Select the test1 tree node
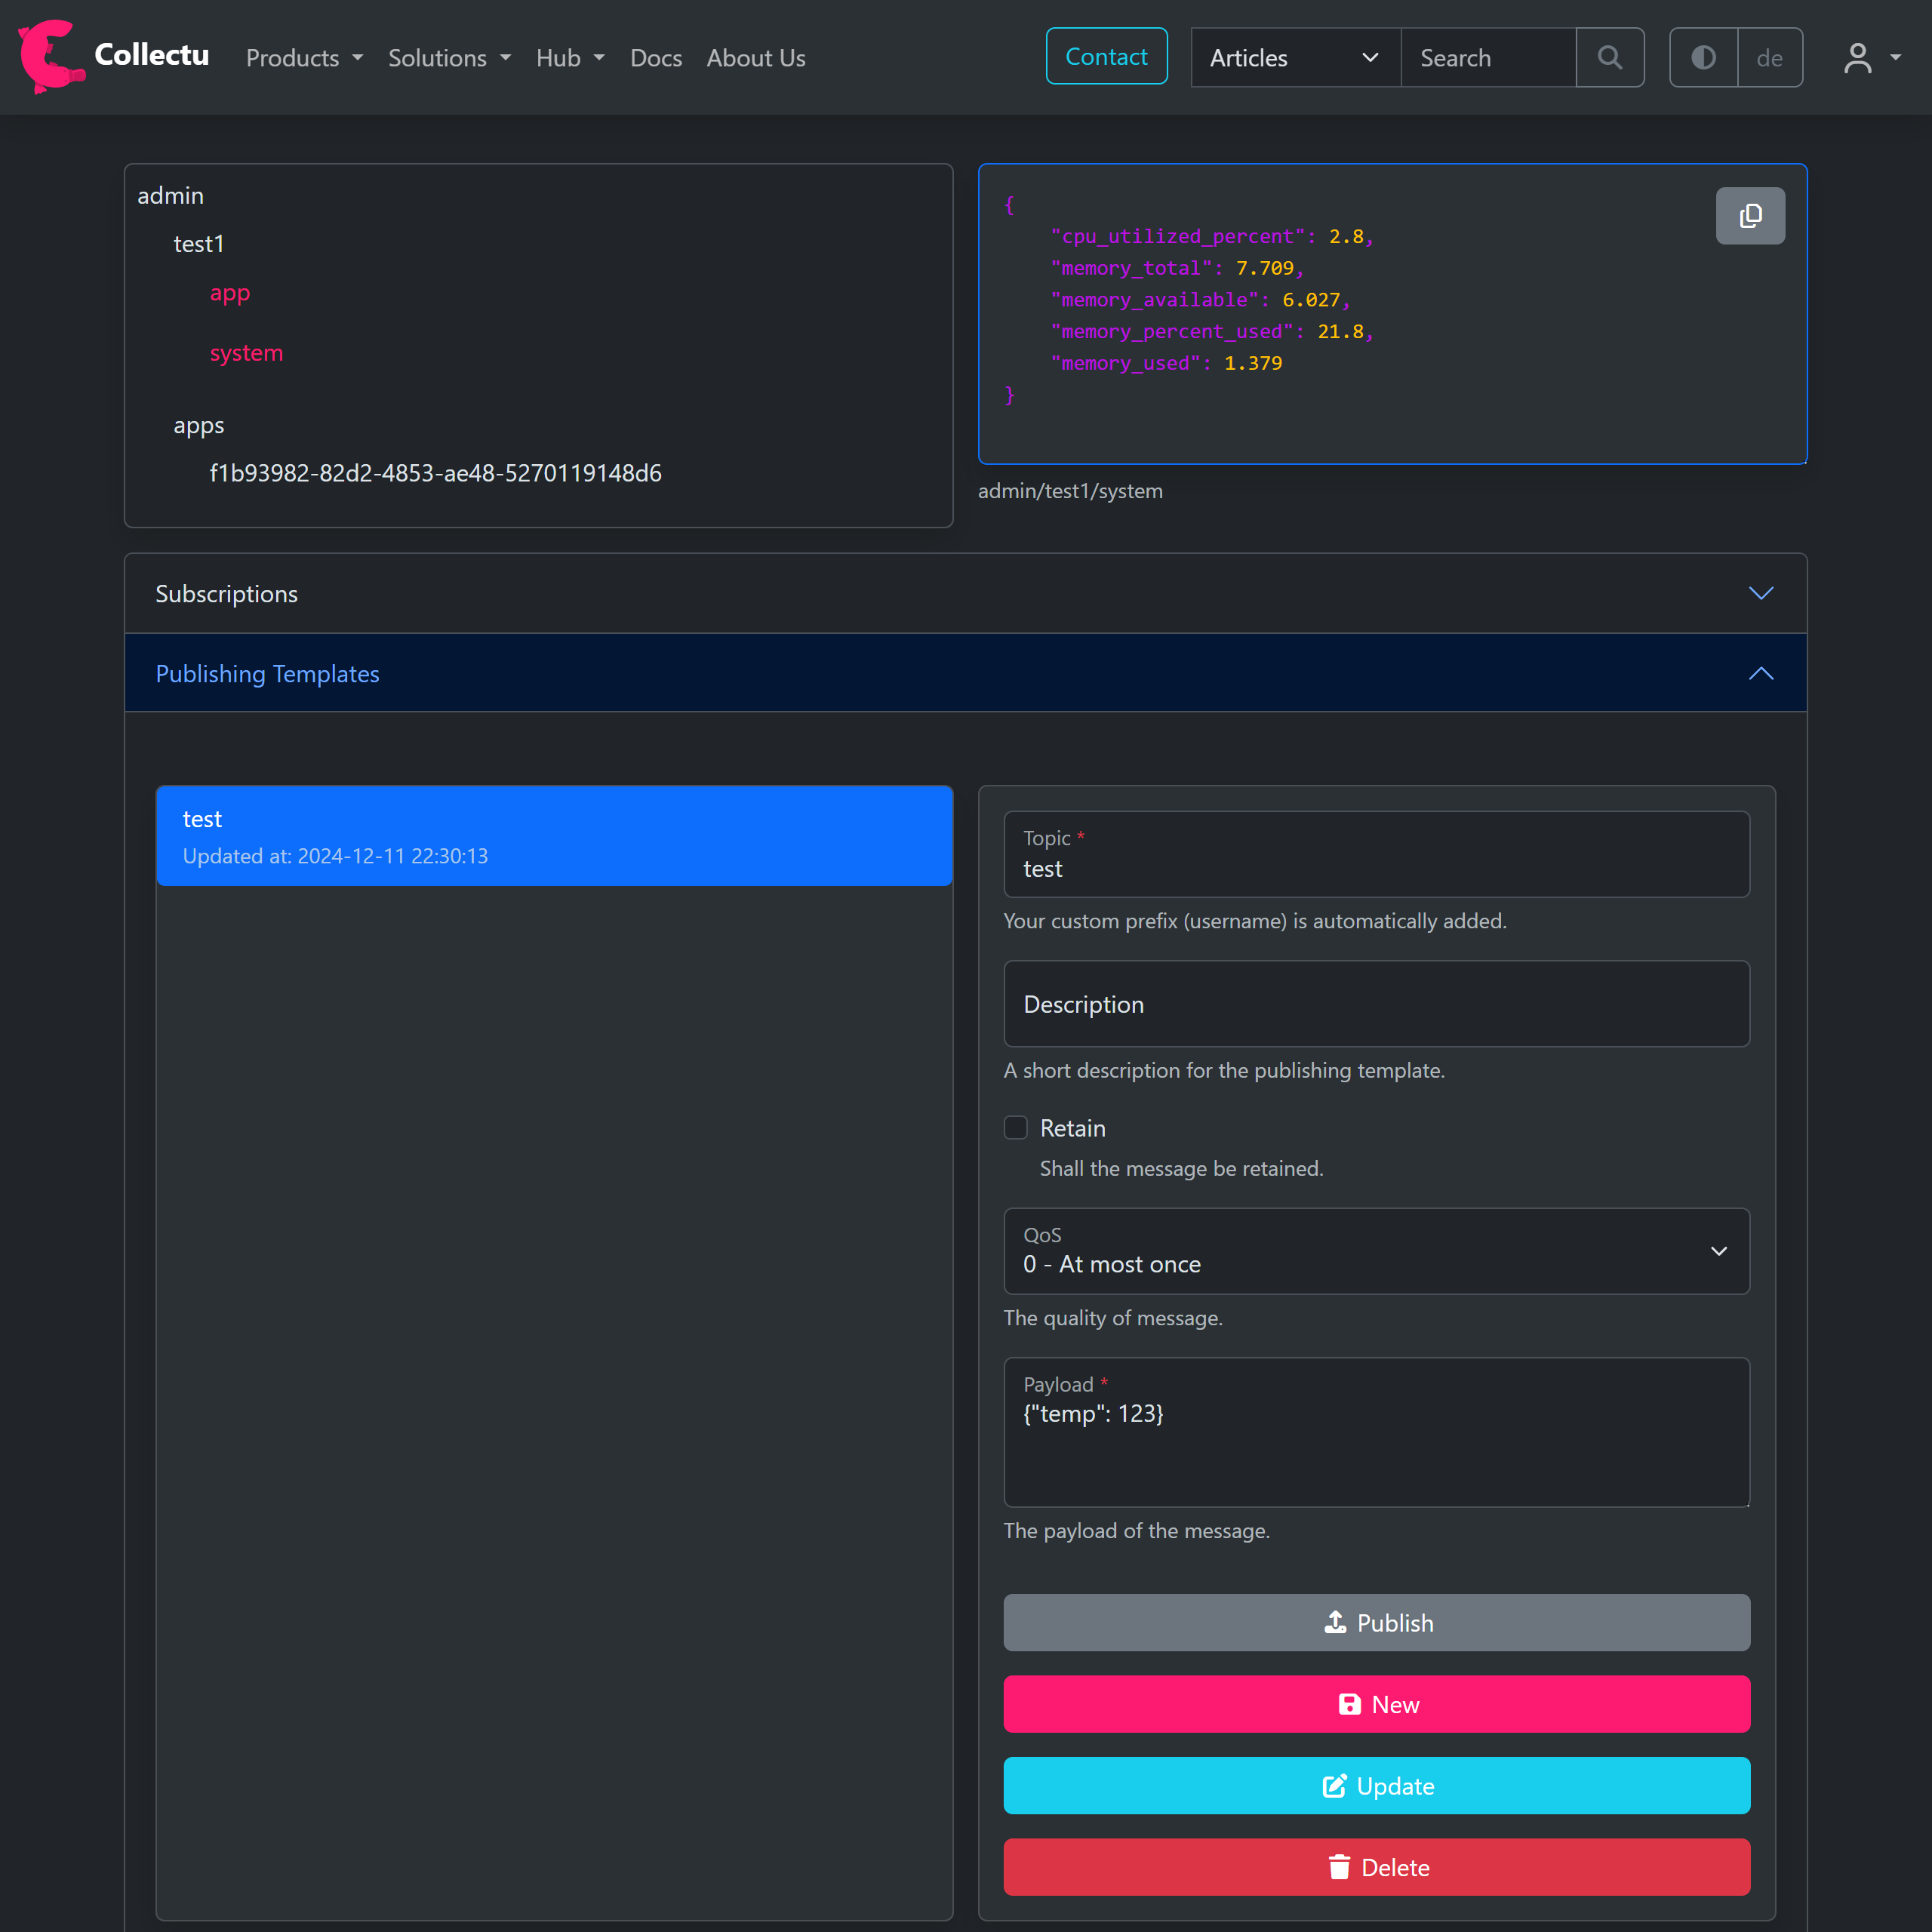The height and width of the screenshot is (1932, 1932). tap(199, 244)
